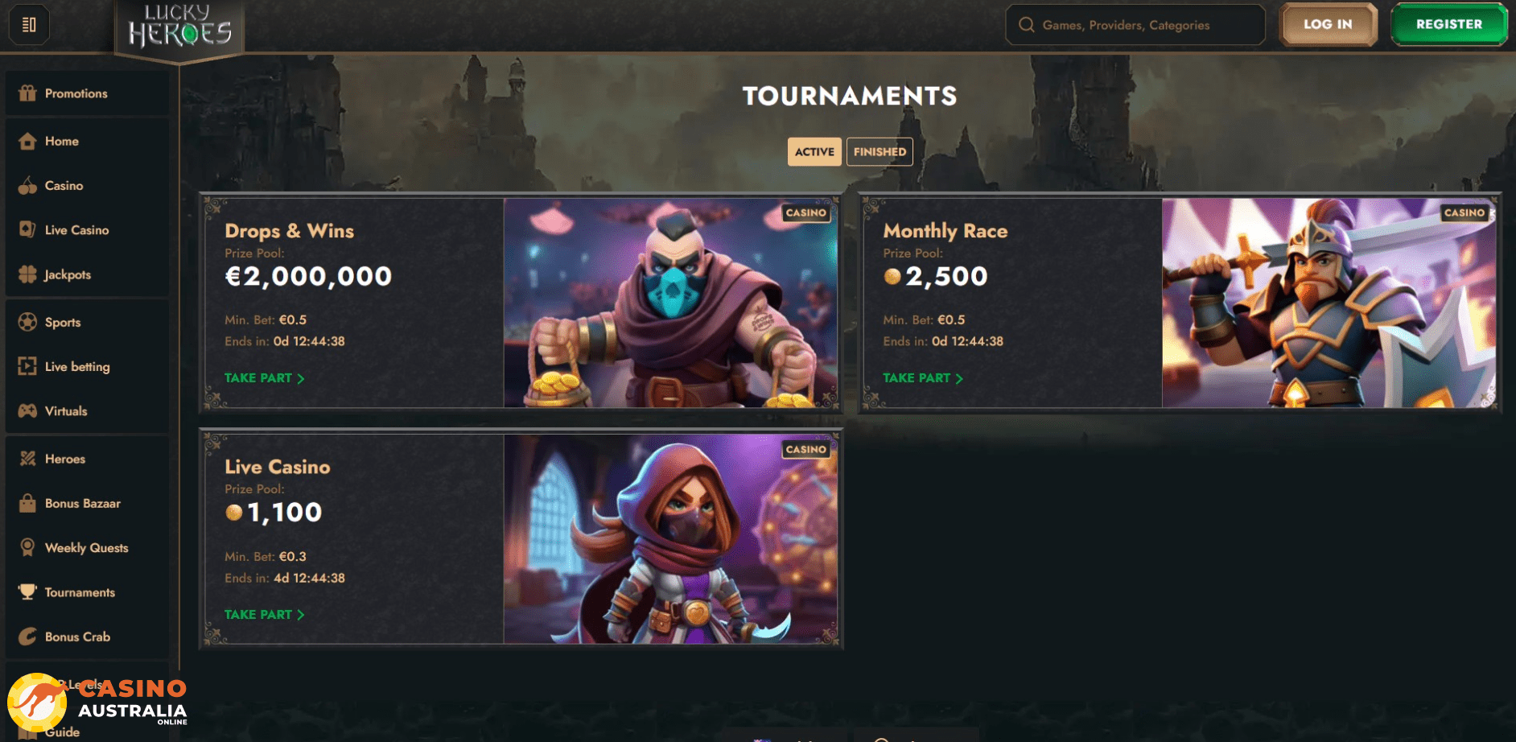Click Take Part on Drops & Wins

[x=265, y=378]
